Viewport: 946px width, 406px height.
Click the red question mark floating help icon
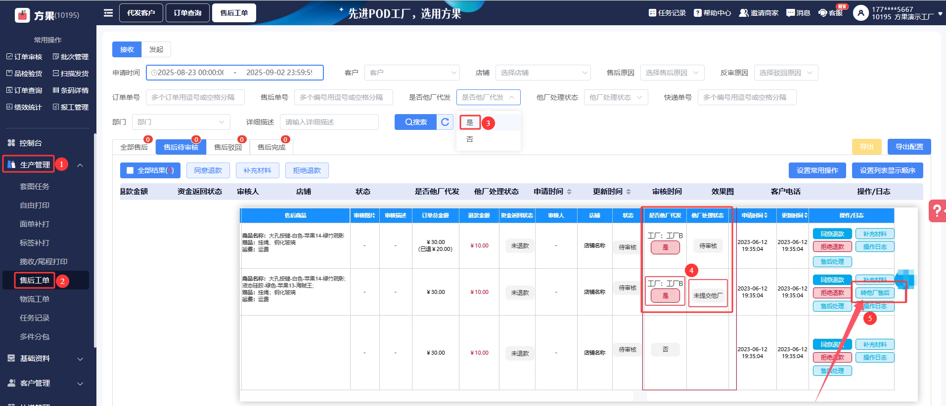click(x=937, y=211)
